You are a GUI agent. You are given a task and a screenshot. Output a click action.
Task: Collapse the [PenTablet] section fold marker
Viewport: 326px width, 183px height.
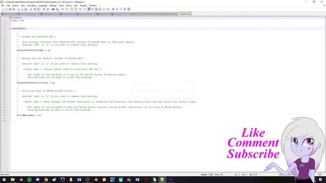[x=10, y=28]
